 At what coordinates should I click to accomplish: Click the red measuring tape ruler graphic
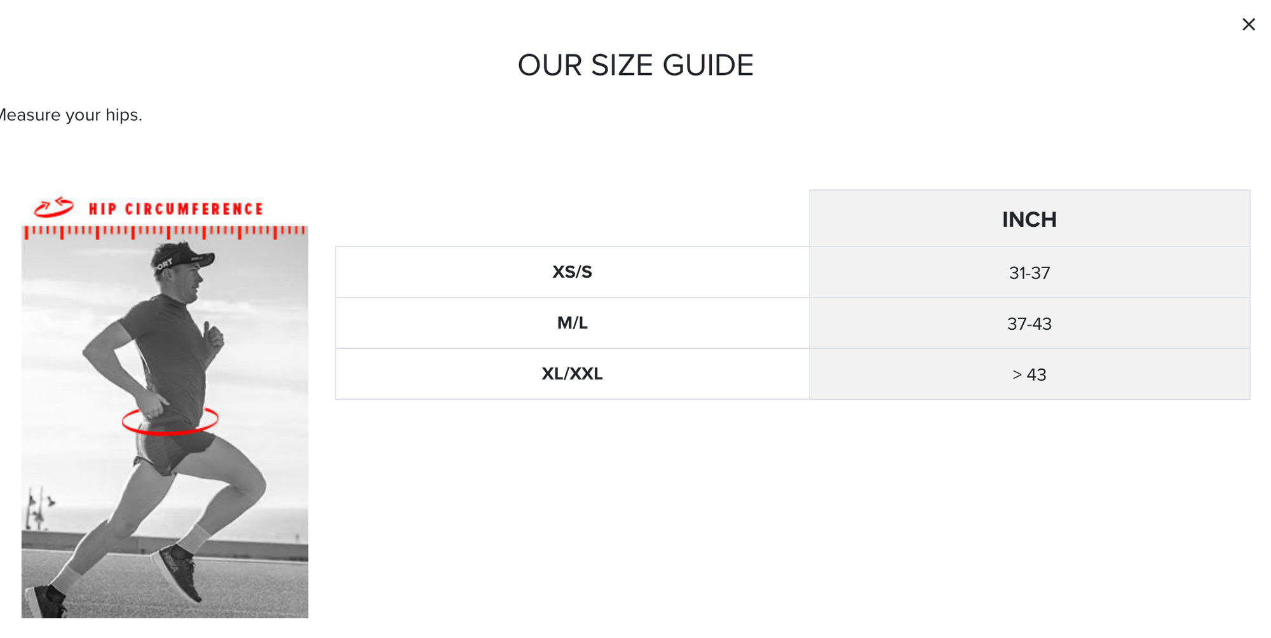165,232
